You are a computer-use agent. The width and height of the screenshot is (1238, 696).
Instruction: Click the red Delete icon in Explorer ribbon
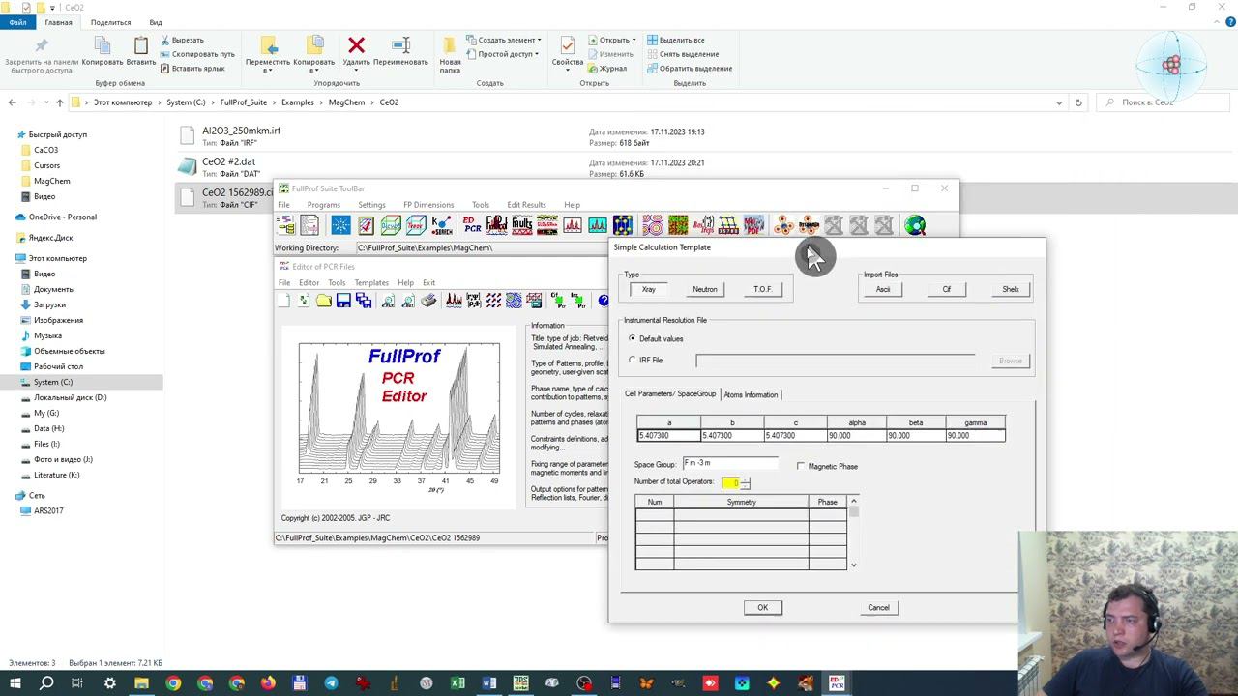pyautogui.click(x=356, y=51)
